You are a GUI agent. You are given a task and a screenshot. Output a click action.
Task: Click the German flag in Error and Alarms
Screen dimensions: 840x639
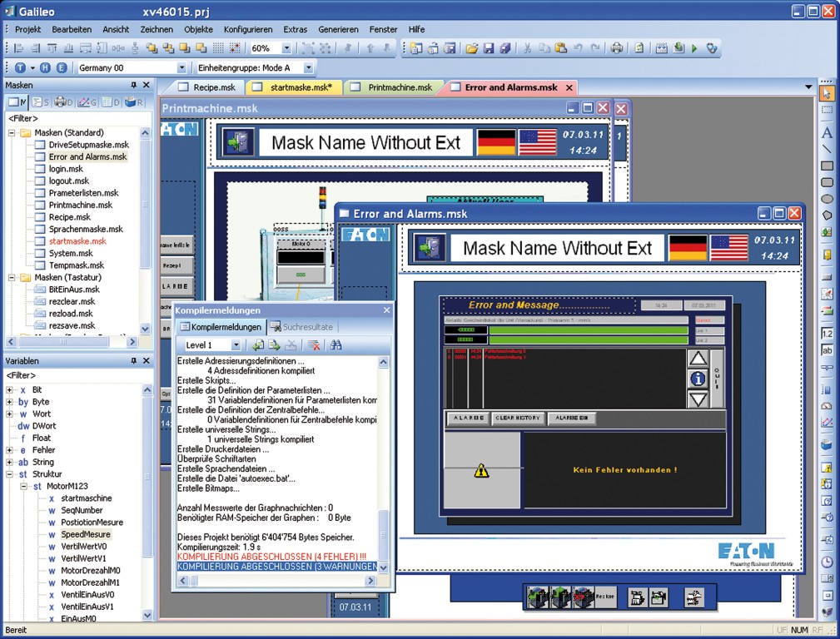tap(688, 247)
